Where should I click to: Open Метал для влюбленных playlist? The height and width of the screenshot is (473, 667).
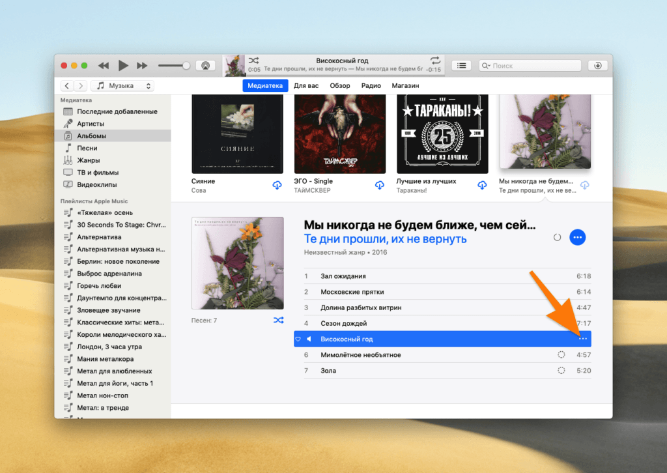[113, 371]
